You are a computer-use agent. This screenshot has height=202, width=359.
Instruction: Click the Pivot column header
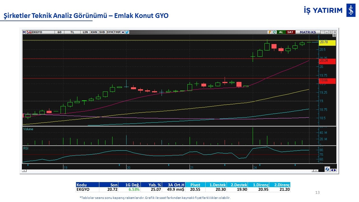click(195, 185)
